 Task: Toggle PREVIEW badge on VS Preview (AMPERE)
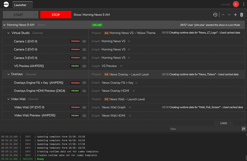coord(75,66)
